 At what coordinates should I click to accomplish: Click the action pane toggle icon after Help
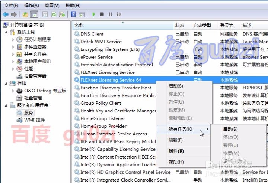82,14
